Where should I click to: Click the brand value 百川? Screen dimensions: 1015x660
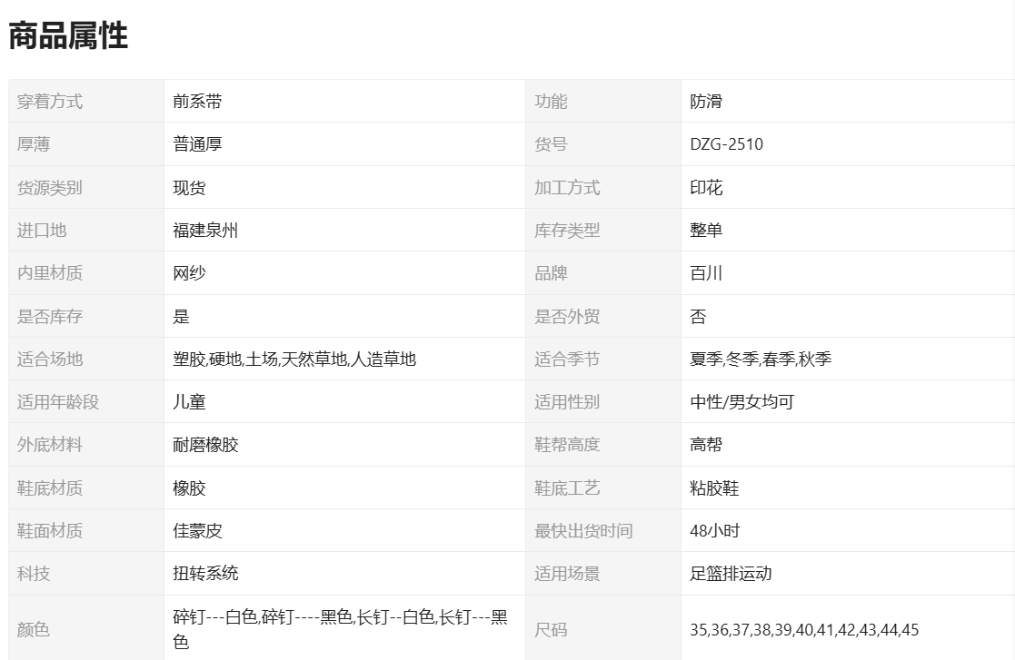(x=706, y=273)
